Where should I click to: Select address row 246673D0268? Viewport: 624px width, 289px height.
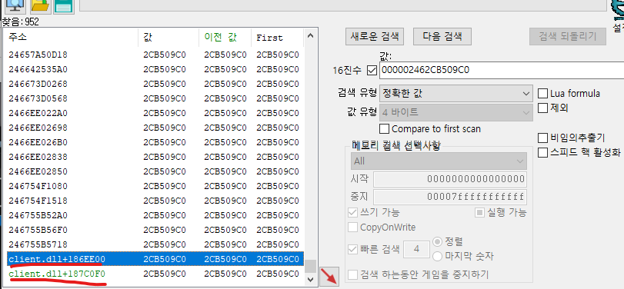(155, 84)
